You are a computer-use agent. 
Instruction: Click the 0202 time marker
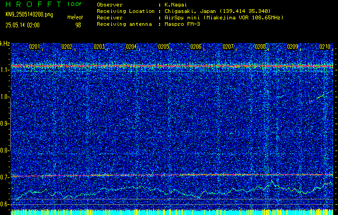67,47
